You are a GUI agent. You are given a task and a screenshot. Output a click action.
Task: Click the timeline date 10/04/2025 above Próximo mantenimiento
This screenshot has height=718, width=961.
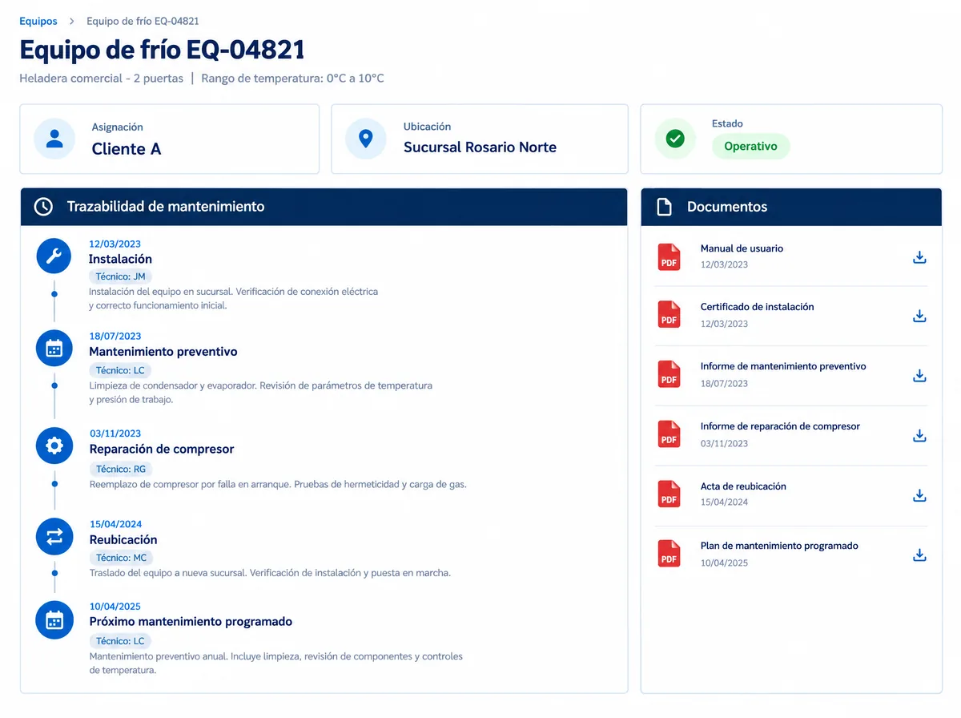coord(115,607)
